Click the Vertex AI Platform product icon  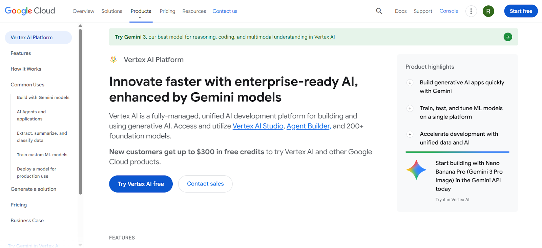(x=113, y=60)
